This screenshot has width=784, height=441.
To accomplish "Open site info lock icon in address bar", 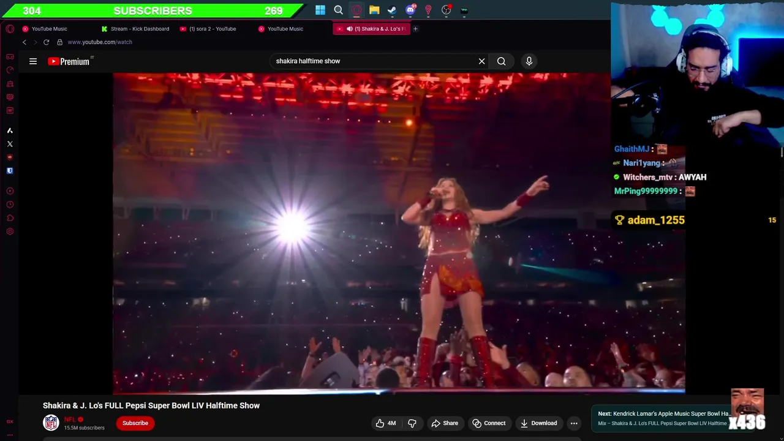I will [x=59, y=42].
